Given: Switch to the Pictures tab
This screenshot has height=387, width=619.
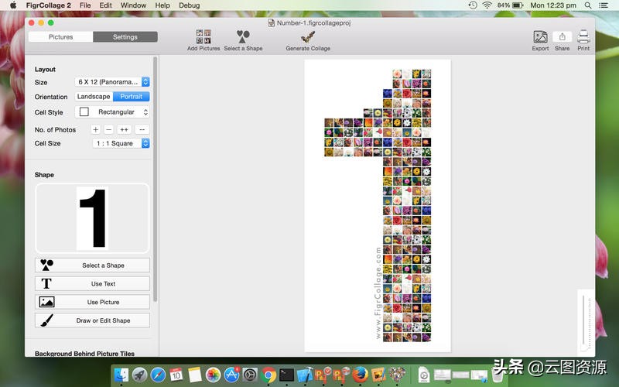Looking at the screenshot, I should tap(60, 37).
